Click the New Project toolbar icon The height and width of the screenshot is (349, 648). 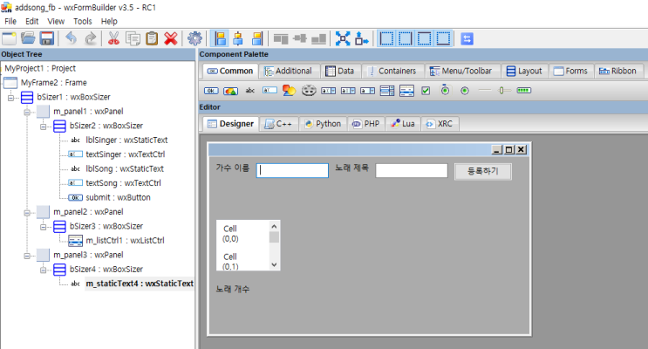[x=9, y=38]
